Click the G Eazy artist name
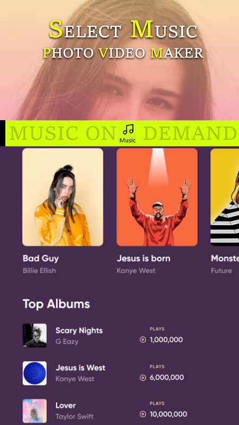Screen dimensions: 239x425 click(x=67, y=342)
